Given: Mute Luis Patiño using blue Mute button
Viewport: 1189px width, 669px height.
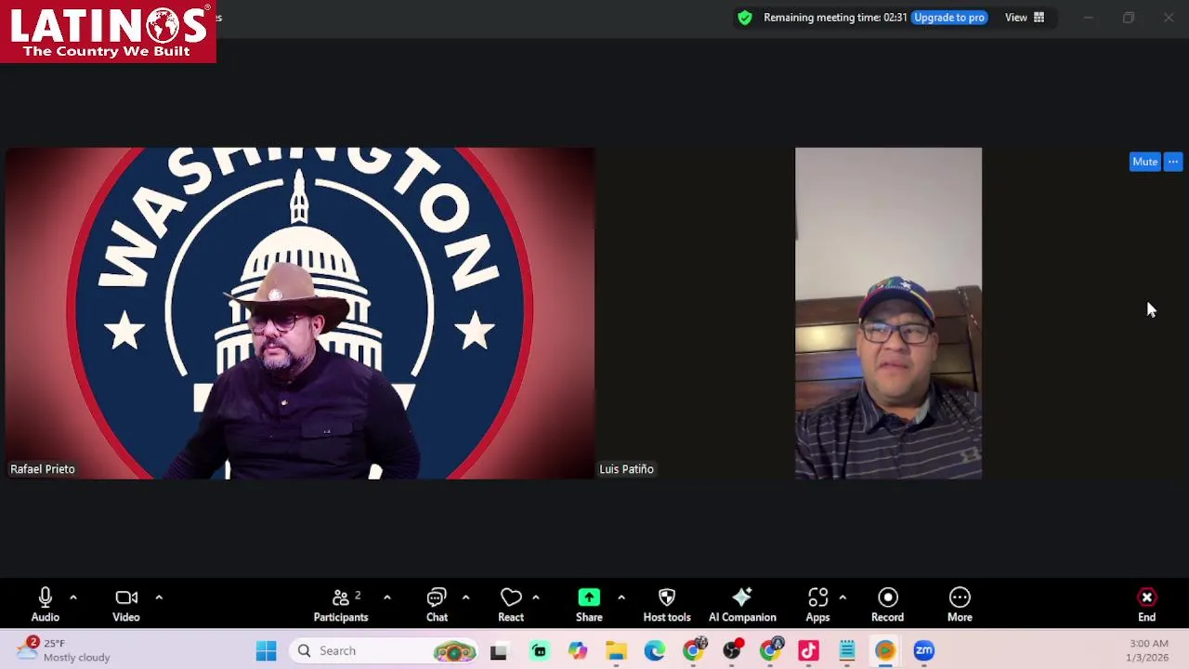Looking at the screenshot, I should click(x=1144, y=162).
